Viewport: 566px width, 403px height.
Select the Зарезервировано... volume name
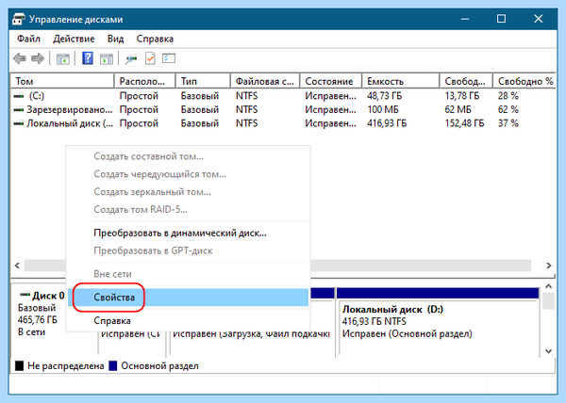click(69, 110)
